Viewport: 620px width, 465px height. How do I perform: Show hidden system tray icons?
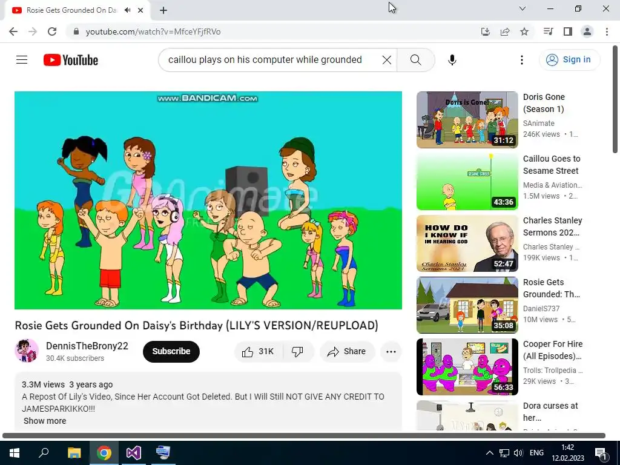(489, 453)
